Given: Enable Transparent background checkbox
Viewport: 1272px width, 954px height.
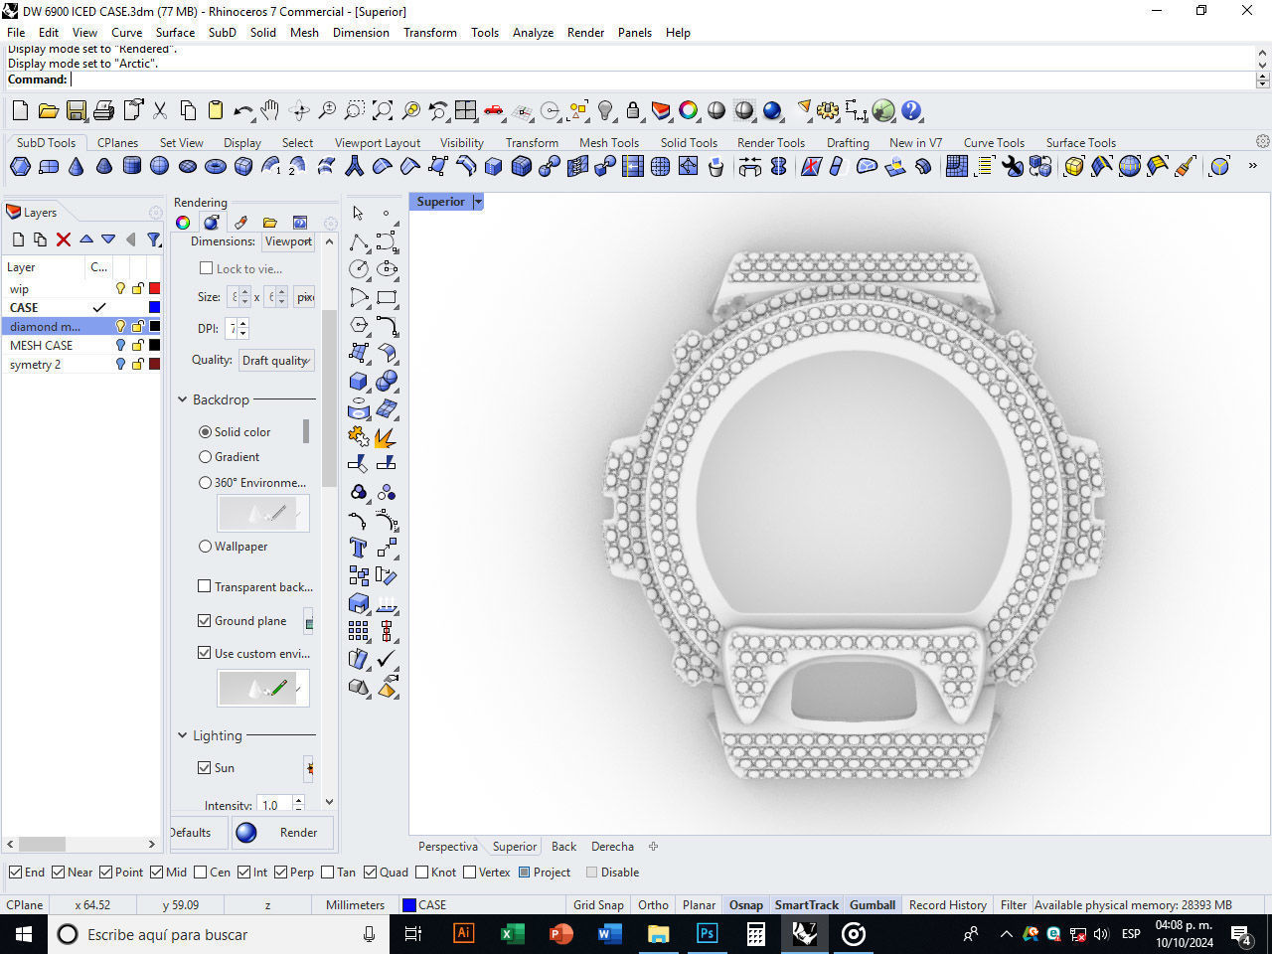Looking at the screenshot, I should click(x=205, y=587).
